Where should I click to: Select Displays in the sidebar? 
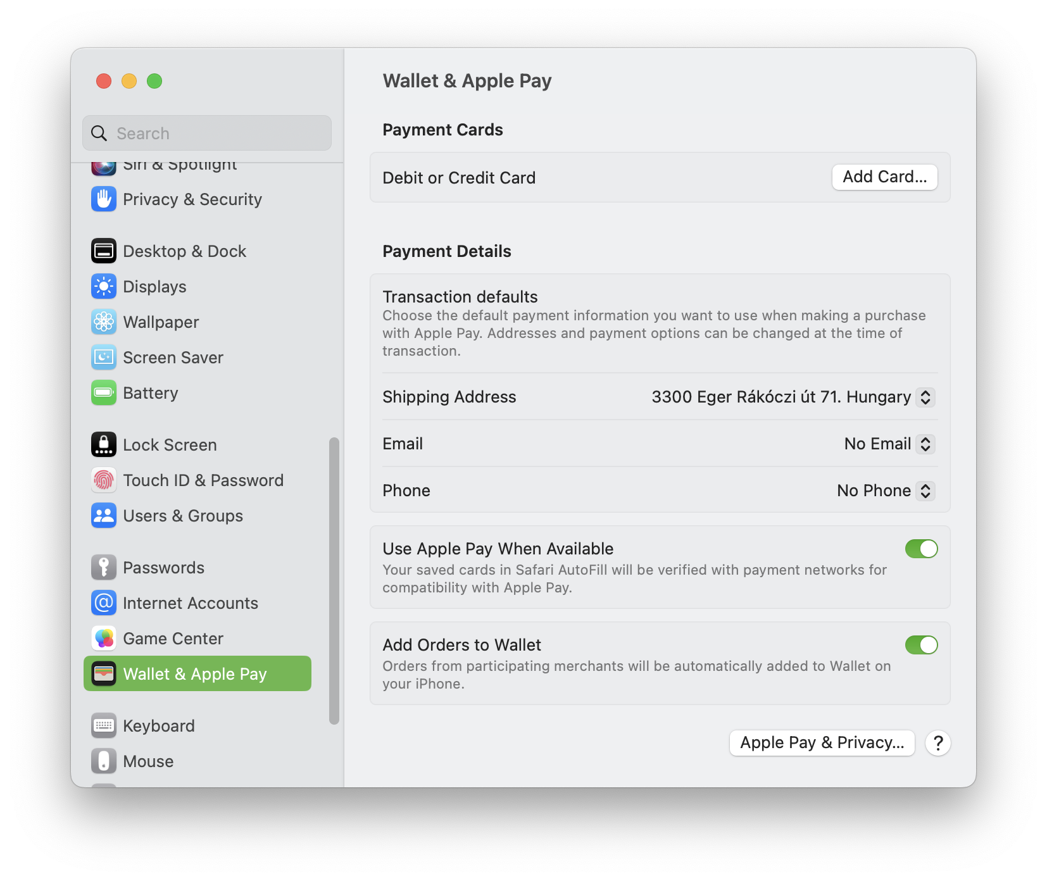click(155, 287)
